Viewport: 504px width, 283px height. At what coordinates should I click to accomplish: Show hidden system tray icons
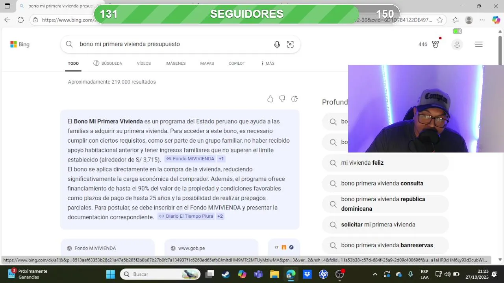[375, 274]
